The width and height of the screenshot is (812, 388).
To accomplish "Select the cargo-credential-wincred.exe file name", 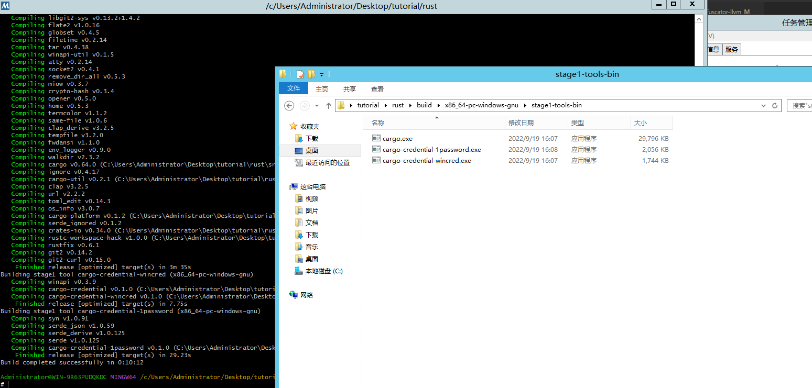I will 427,161.
